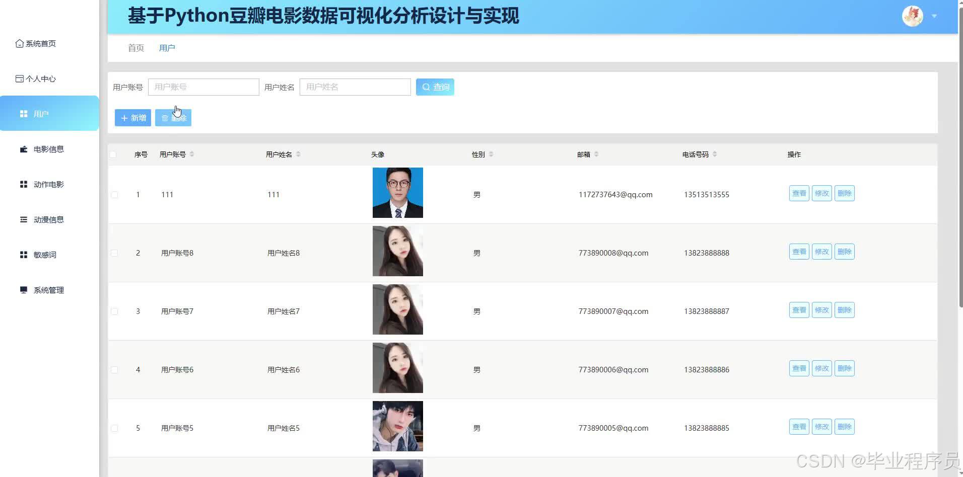
Task: Sort by 电话号码 using its sort arrows
Action: click(715, 154)
